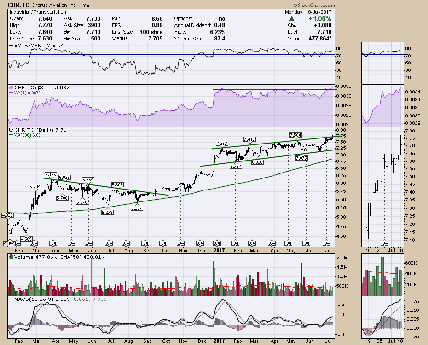Click the Options value no

pos(222,19)
